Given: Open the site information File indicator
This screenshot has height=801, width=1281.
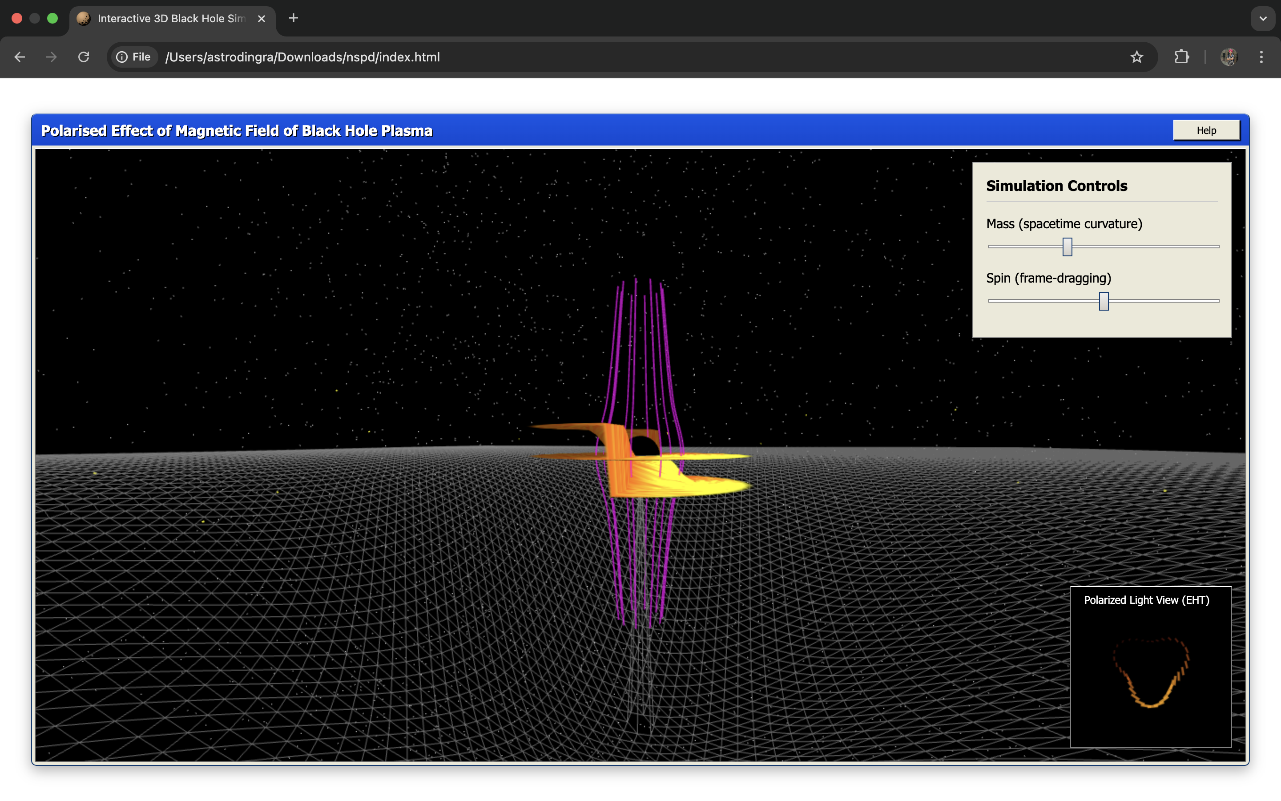Looking at the screenshot, I should [133, 57].
